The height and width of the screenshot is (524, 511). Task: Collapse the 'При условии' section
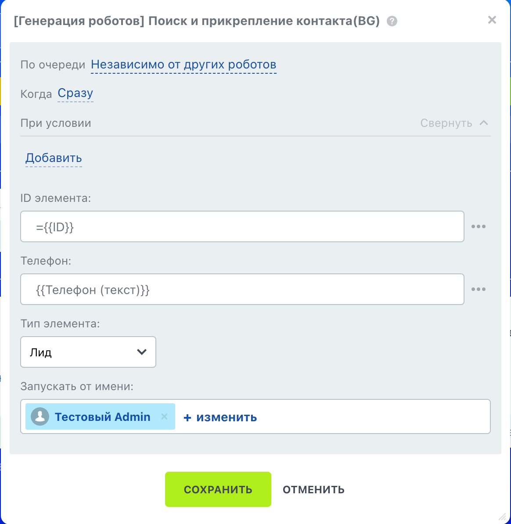454,123
